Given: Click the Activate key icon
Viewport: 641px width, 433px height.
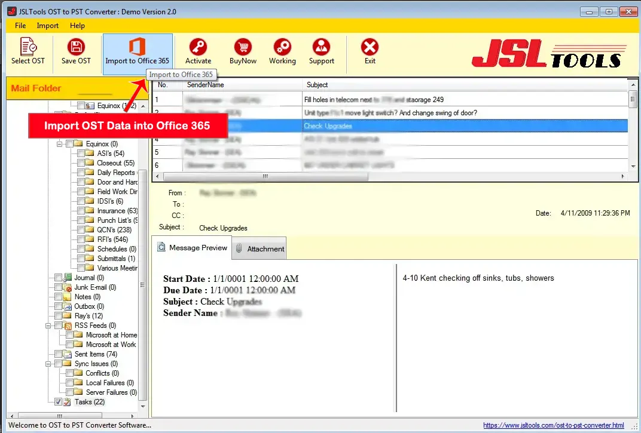Looking at the screenshot, I should [198, 51].
